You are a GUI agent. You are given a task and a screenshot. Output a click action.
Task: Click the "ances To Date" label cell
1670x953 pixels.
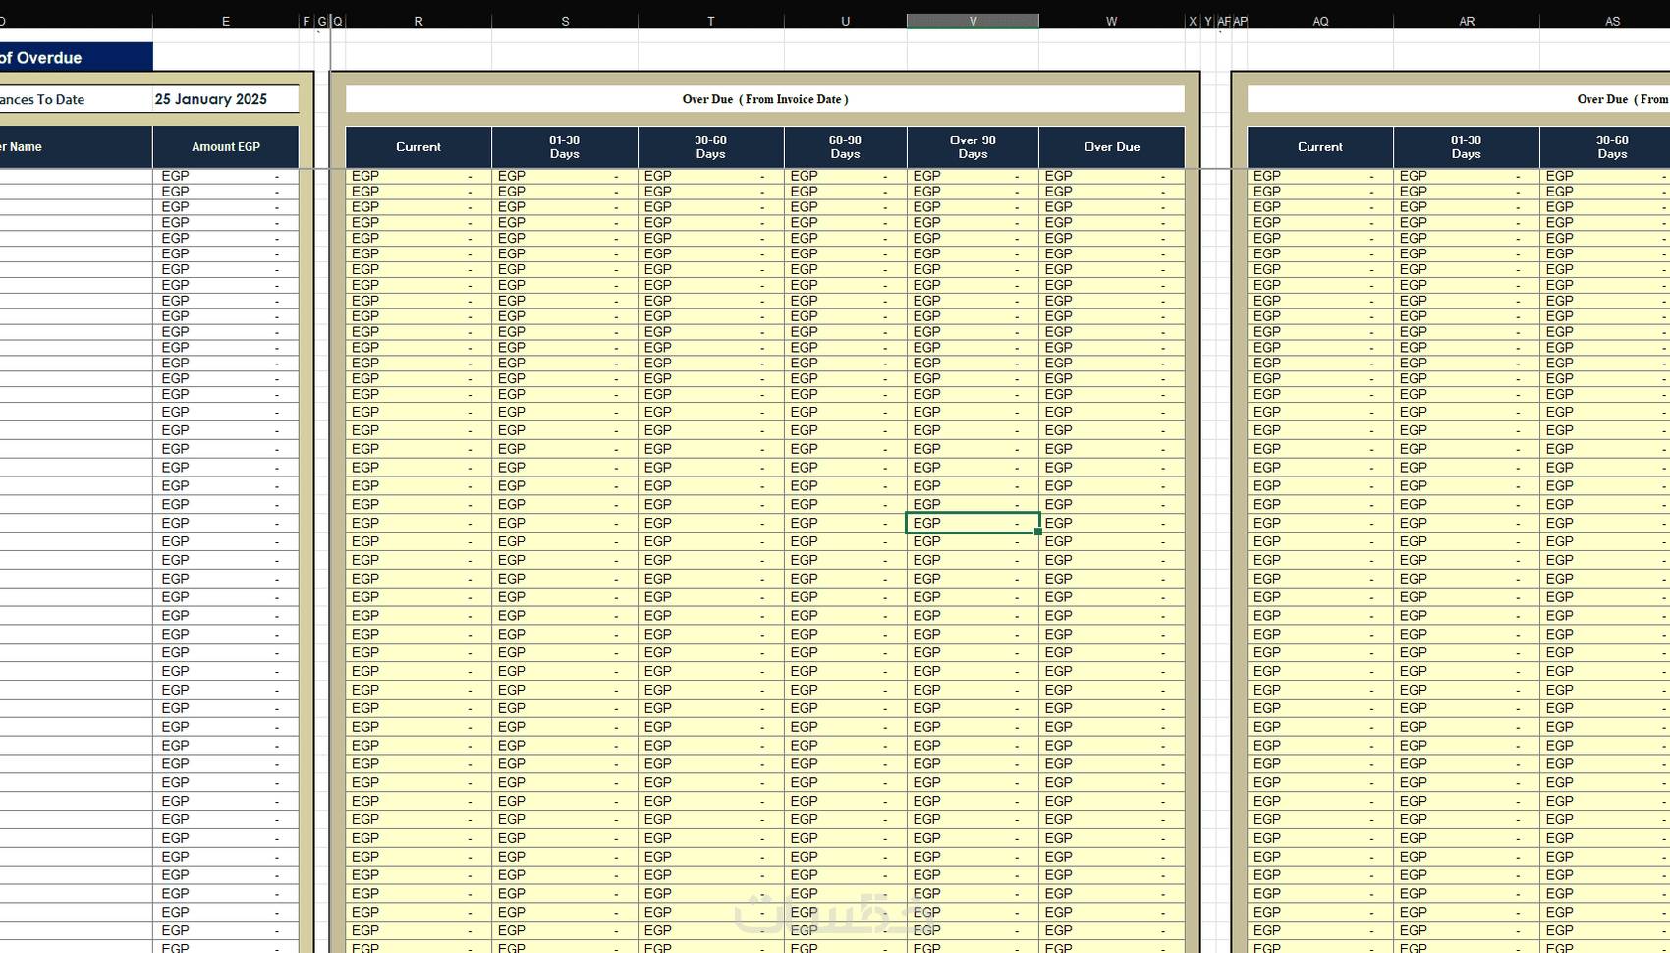click(77, 99)
